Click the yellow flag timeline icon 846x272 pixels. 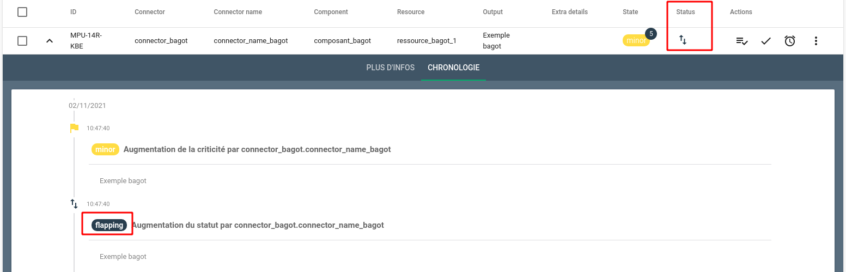(74, 128)
